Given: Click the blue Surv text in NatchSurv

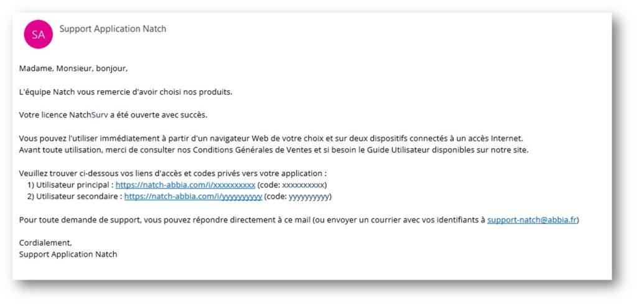Looking at the screenshot, I should (x=100, y=115).
